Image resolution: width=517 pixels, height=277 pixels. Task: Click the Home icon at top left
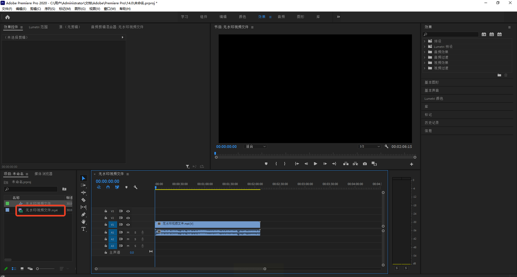pyautogui.click(x=8, y=17)
